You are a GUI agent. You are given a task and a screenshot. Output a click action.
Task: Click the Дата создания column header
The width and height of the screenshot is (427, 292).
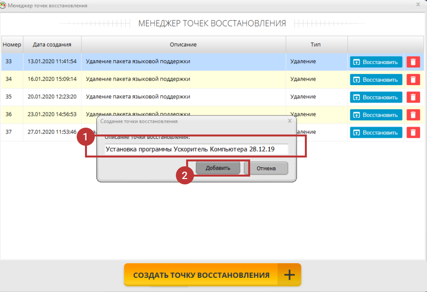click(52, 45)
